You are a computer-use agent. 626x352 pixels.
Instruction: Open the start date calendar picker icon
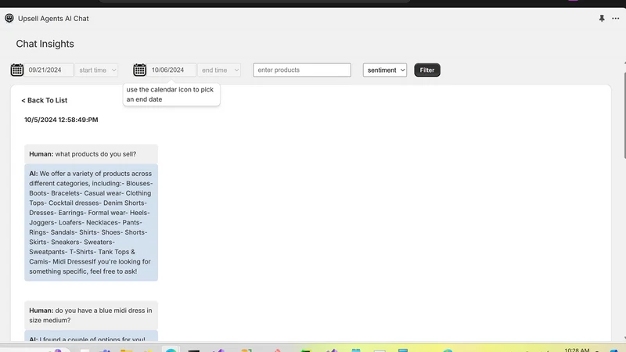pyautogui.click(x=17, y=70)
